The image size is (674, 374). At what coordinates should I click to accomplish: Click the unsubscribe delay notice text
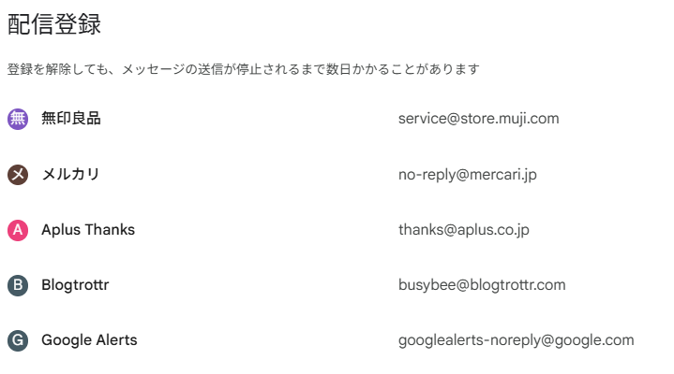(244, 70)
